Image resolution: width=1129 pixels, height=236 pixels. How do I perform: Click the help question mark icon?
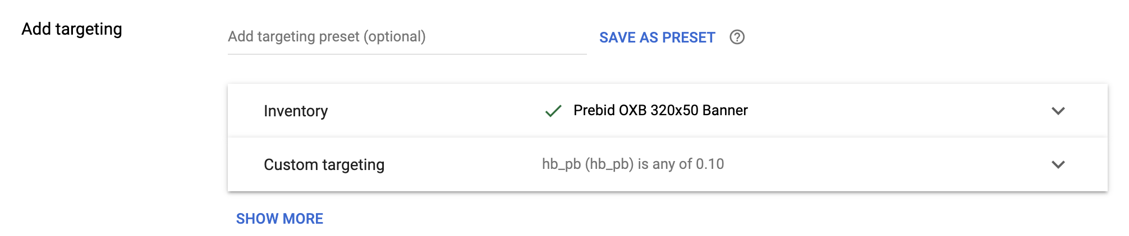tap(737, 37)
